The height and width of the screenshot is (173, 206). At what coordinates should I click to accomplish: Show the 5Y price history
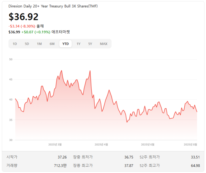(90, 44)
